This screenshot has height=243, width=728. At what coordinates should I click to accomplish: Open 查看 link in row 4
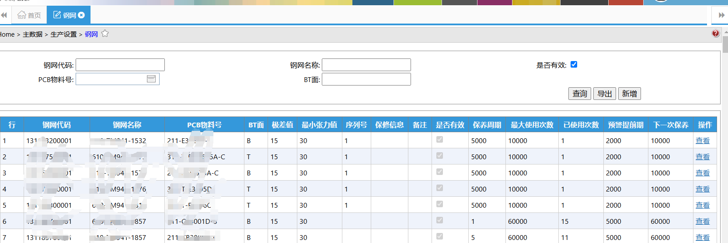pyautogui.click(x=703, y=189)
